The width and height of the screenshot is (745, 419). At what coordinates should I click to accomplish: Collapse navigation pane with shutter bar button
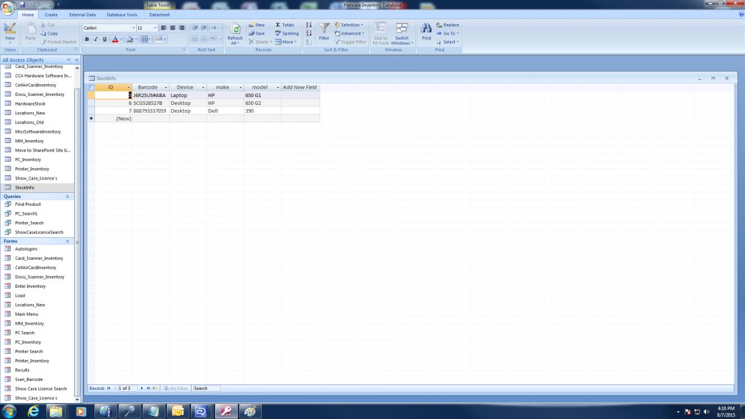coord(77,60)
